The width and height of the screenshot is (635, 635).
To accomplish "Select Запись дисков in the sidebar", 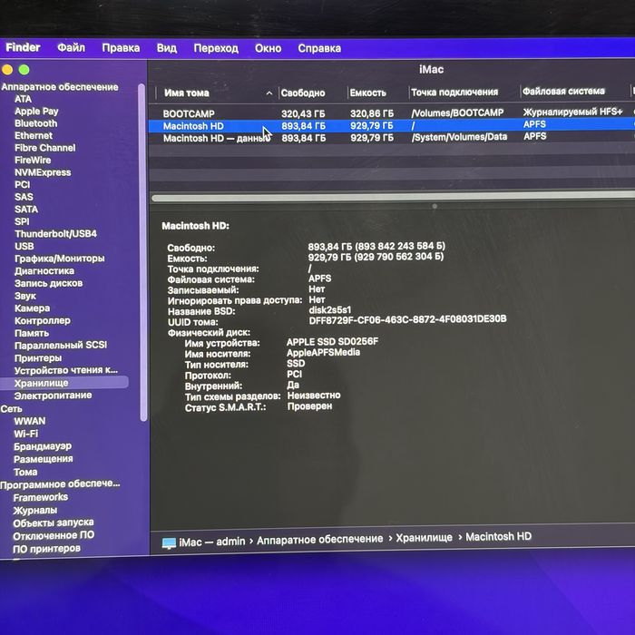I will (x=49, y=283).
